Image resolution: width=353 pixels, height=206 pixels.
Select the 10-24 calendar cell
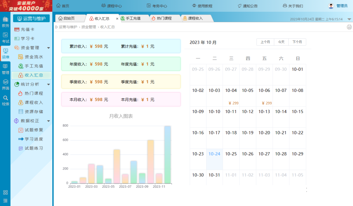point(214,159)
